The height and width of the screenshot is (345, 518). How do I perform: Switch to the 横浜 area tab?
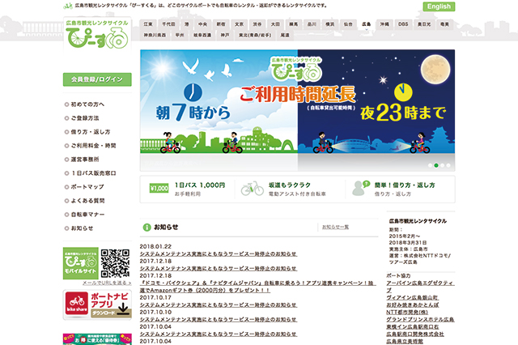329,24
